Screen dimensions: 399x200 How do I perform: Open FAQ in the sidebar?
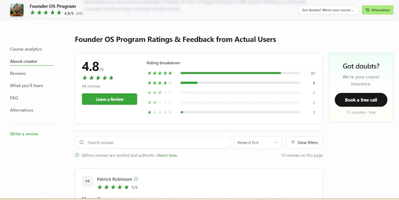14,98
